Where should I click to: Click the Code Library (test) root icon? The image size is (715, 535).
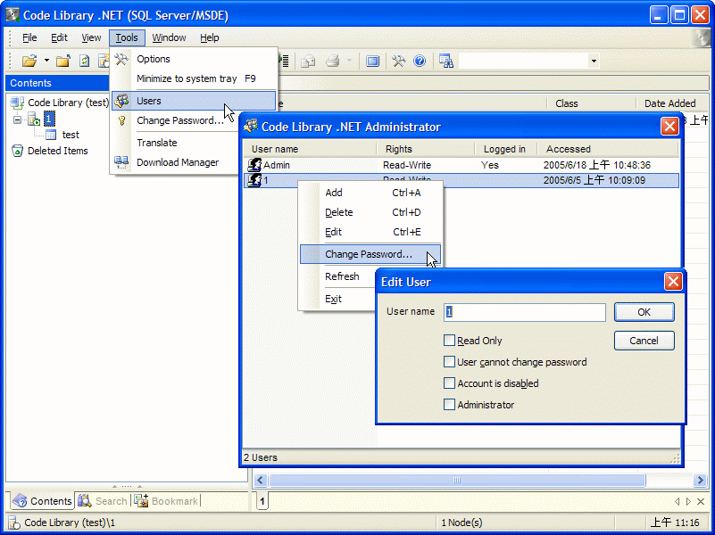[x=17, y=103]
